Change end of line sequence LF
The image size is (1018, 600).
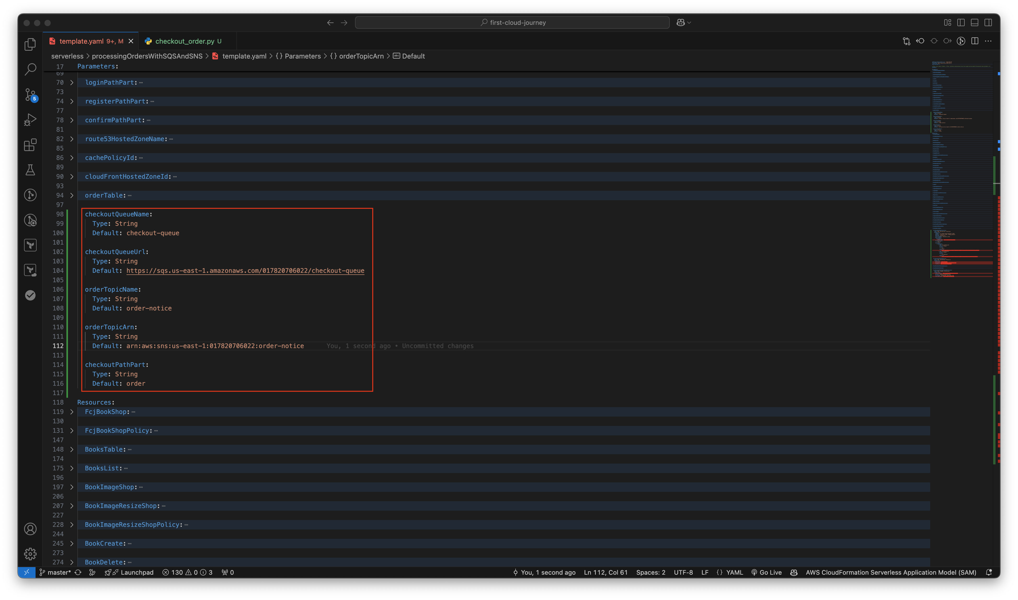tap(705, 572)
